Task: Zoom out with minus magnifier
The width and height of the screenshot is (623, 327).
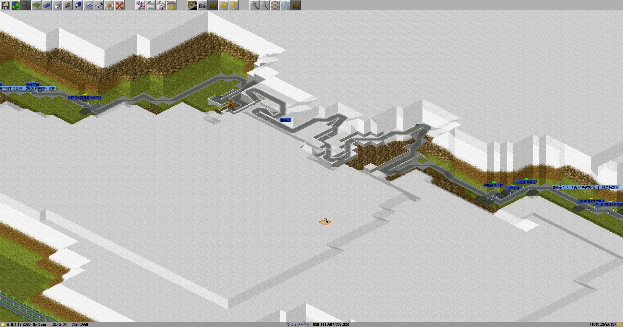Action: pos(265,5)
